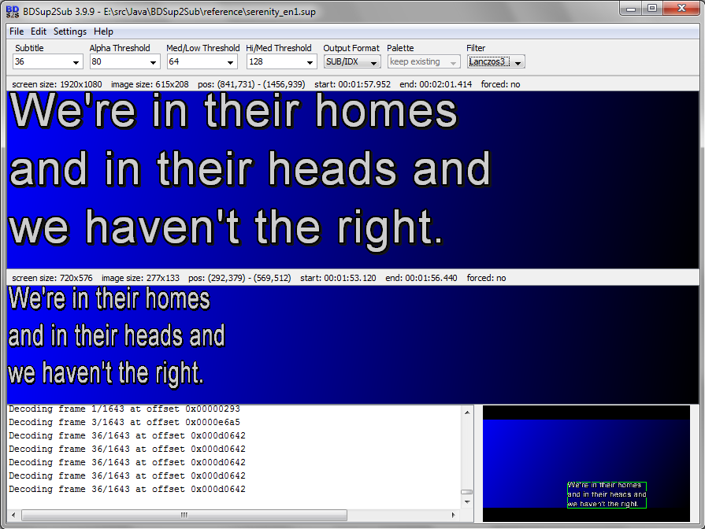Click target info 'image size: 277x133'
705x529 pixels.
(140, 278)
